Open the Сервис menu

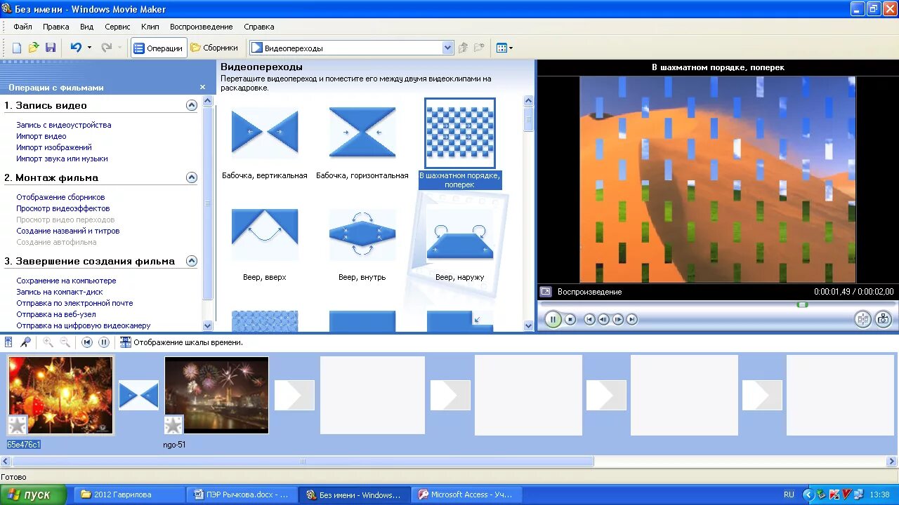coord(117,27)
